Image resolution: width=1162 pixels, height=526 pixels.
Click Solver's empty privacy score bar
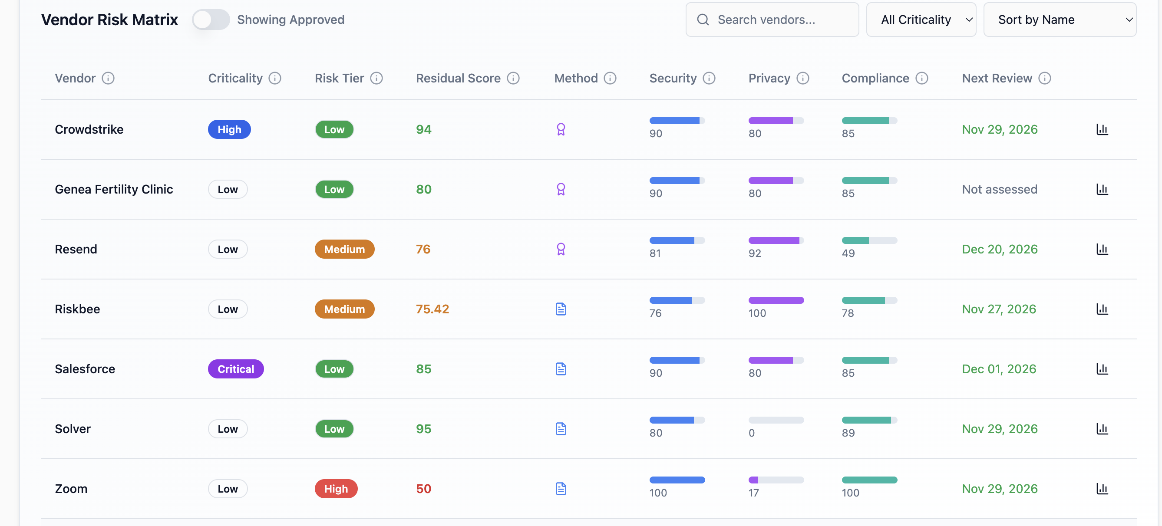776,420
